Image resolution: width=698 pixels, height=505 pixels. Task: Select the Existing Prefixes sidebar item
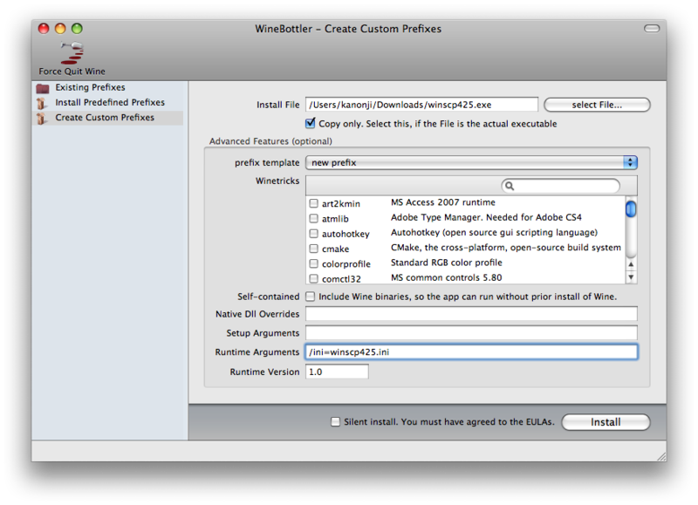90,87
